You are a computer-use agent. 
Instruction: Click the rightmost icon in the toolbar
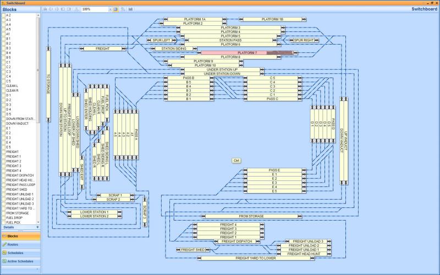coord(131,9)
